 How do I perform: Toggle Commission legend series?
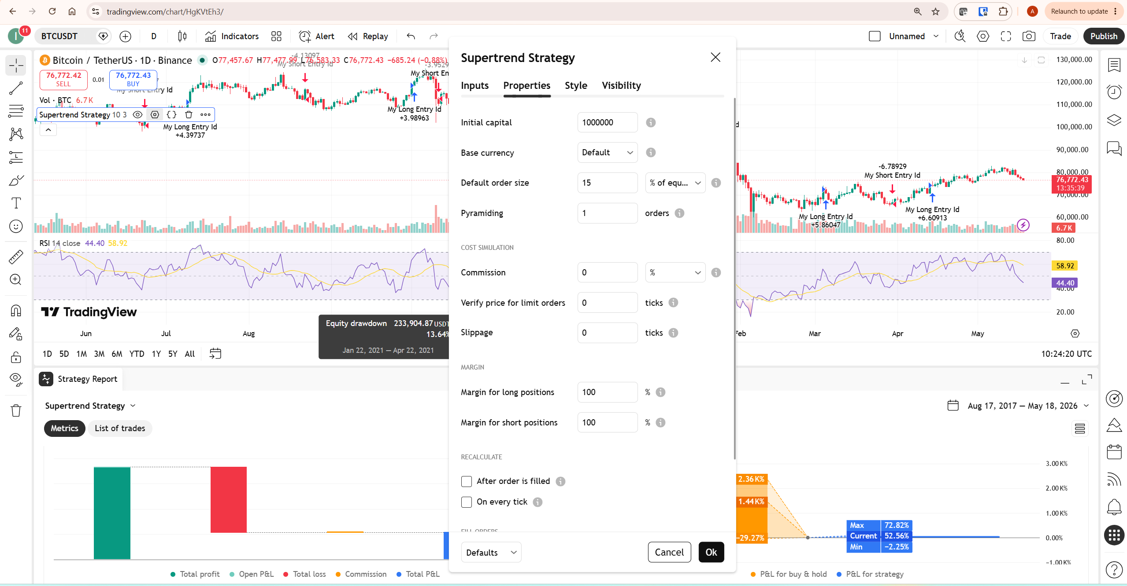pos(361,574)
